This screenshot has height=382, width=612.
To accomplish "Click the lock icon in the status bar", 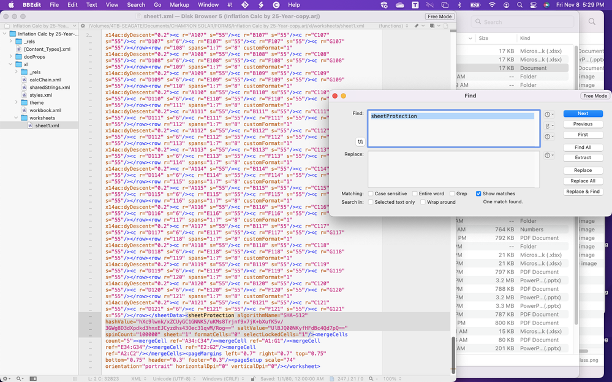I will pyautogui.click(x=253, y=378).
